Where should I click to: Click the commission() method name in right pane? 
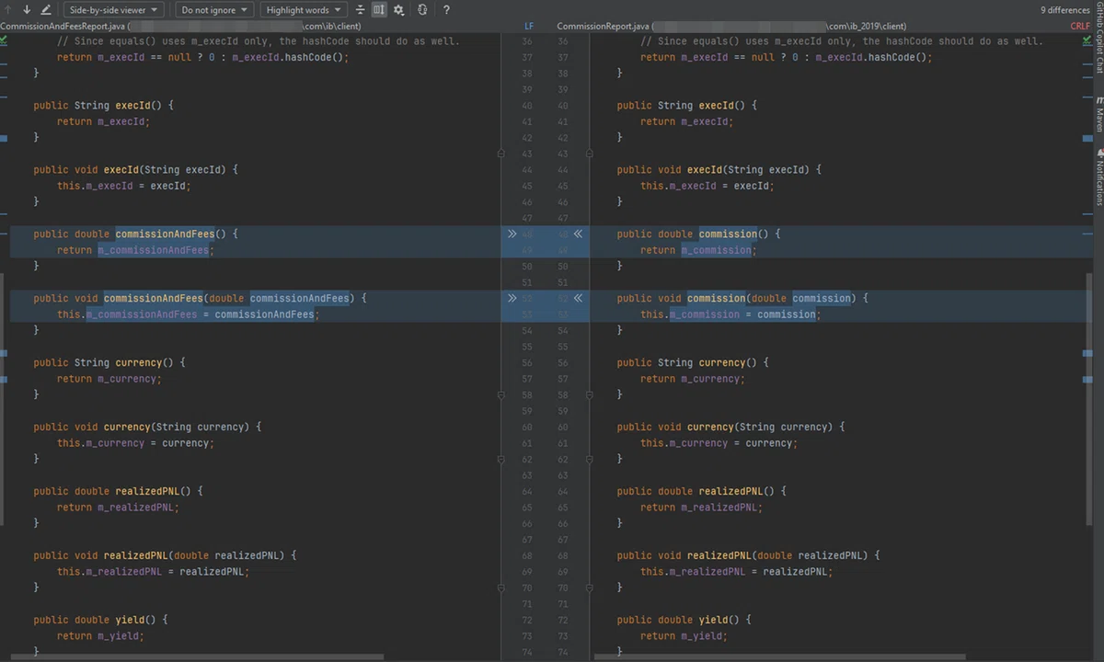click(728, 234)
